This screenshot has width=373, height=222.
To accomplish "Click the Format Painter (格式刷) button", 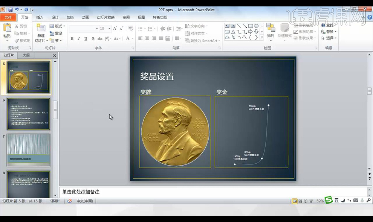I will point(22,41).
